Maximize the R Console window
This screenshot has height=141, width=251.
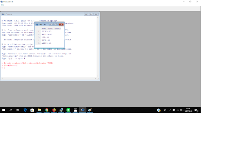(91, 14)
